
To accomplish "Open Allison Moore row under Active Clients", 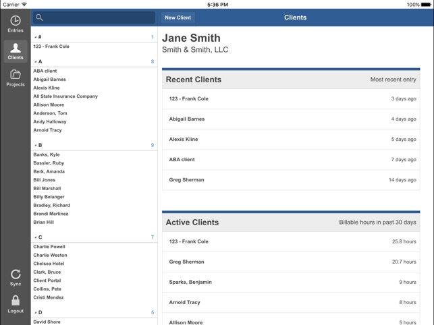I will (291, 319).
